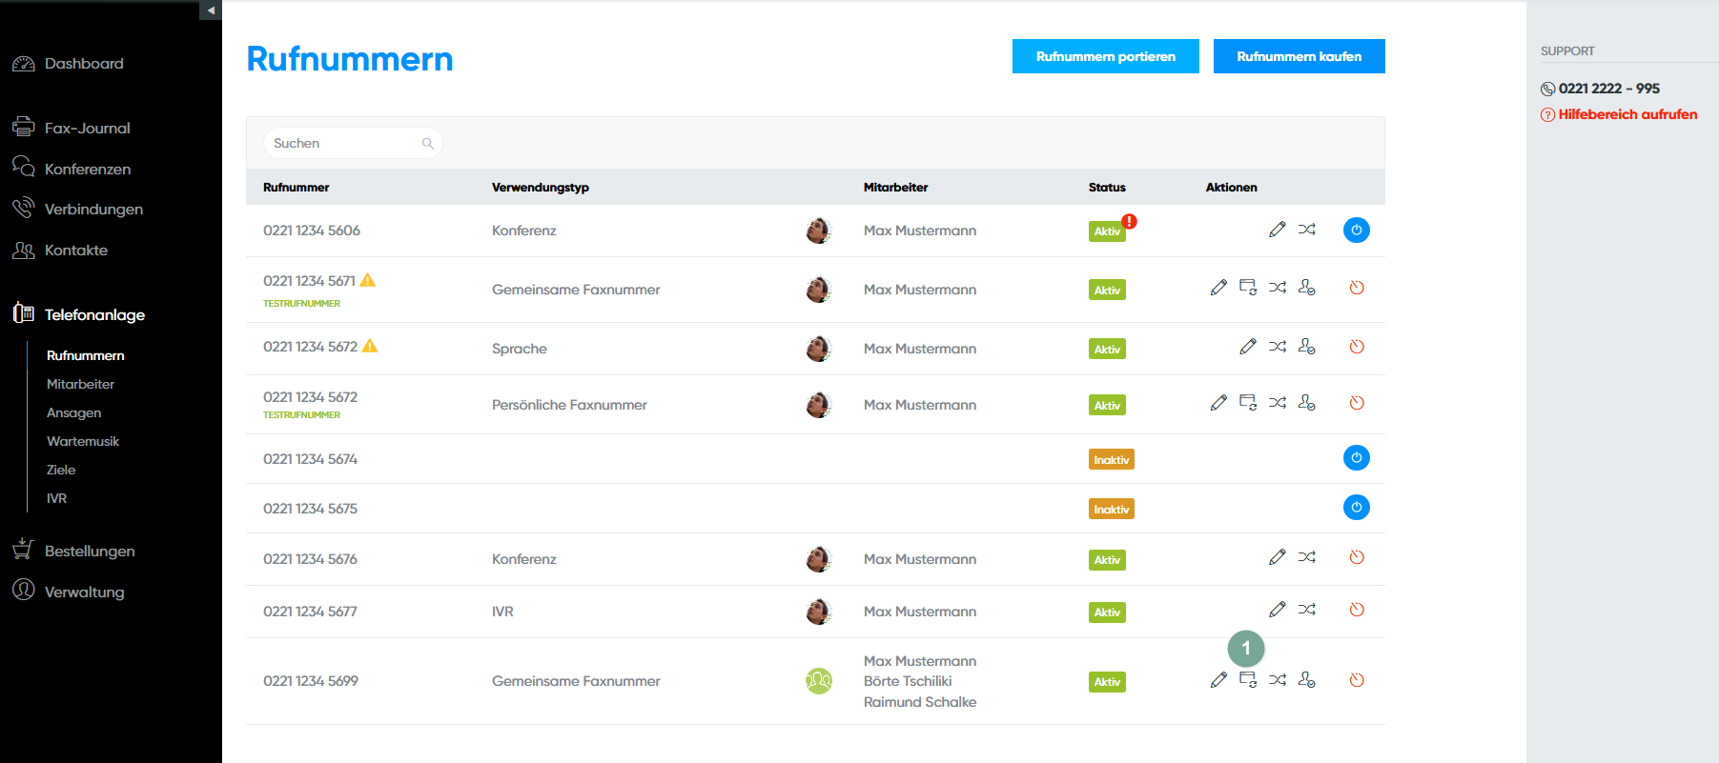This screenshot has width=1719, height=763.
Task: Collapse the left sidebar with the arrow
Action: (211, 10)
